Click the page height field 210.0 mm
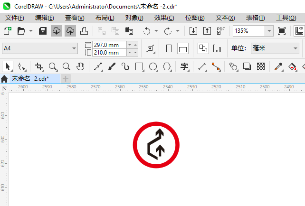Viewport: 305px width, 206px height. (110, 53)
